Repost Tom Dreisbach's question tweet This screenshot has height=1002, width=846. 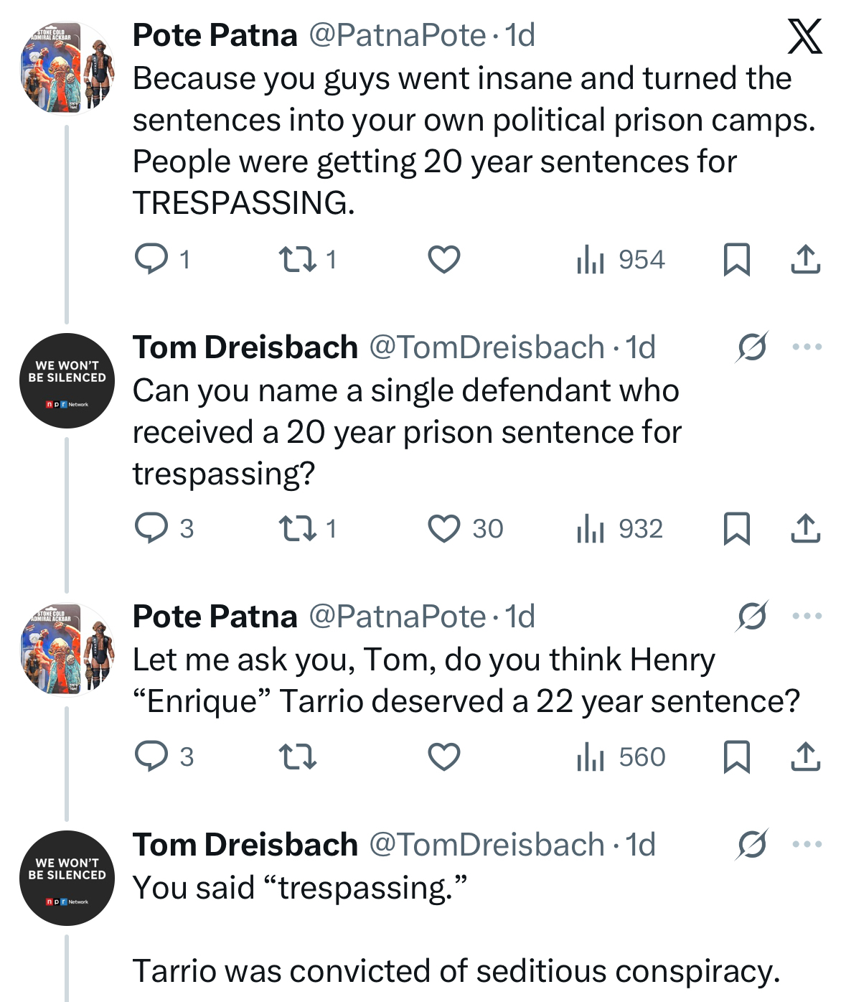pyautogui.click(x=298, y=529)
